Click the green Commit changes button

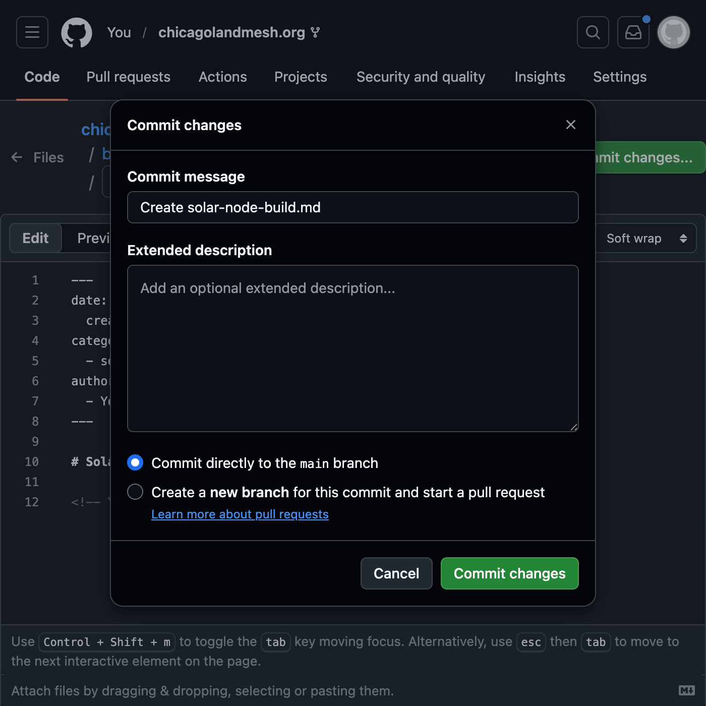(x=509, y=573)
